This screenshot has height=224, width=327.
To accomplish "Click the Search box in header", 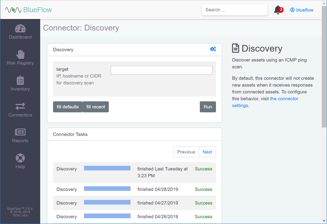I will [x=234, y=10].
